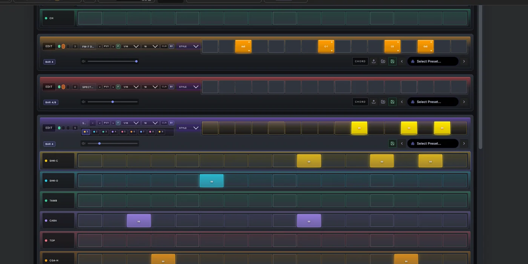
Task: Lower pitch with C5 step down arrow
Action: click(398, 51)
